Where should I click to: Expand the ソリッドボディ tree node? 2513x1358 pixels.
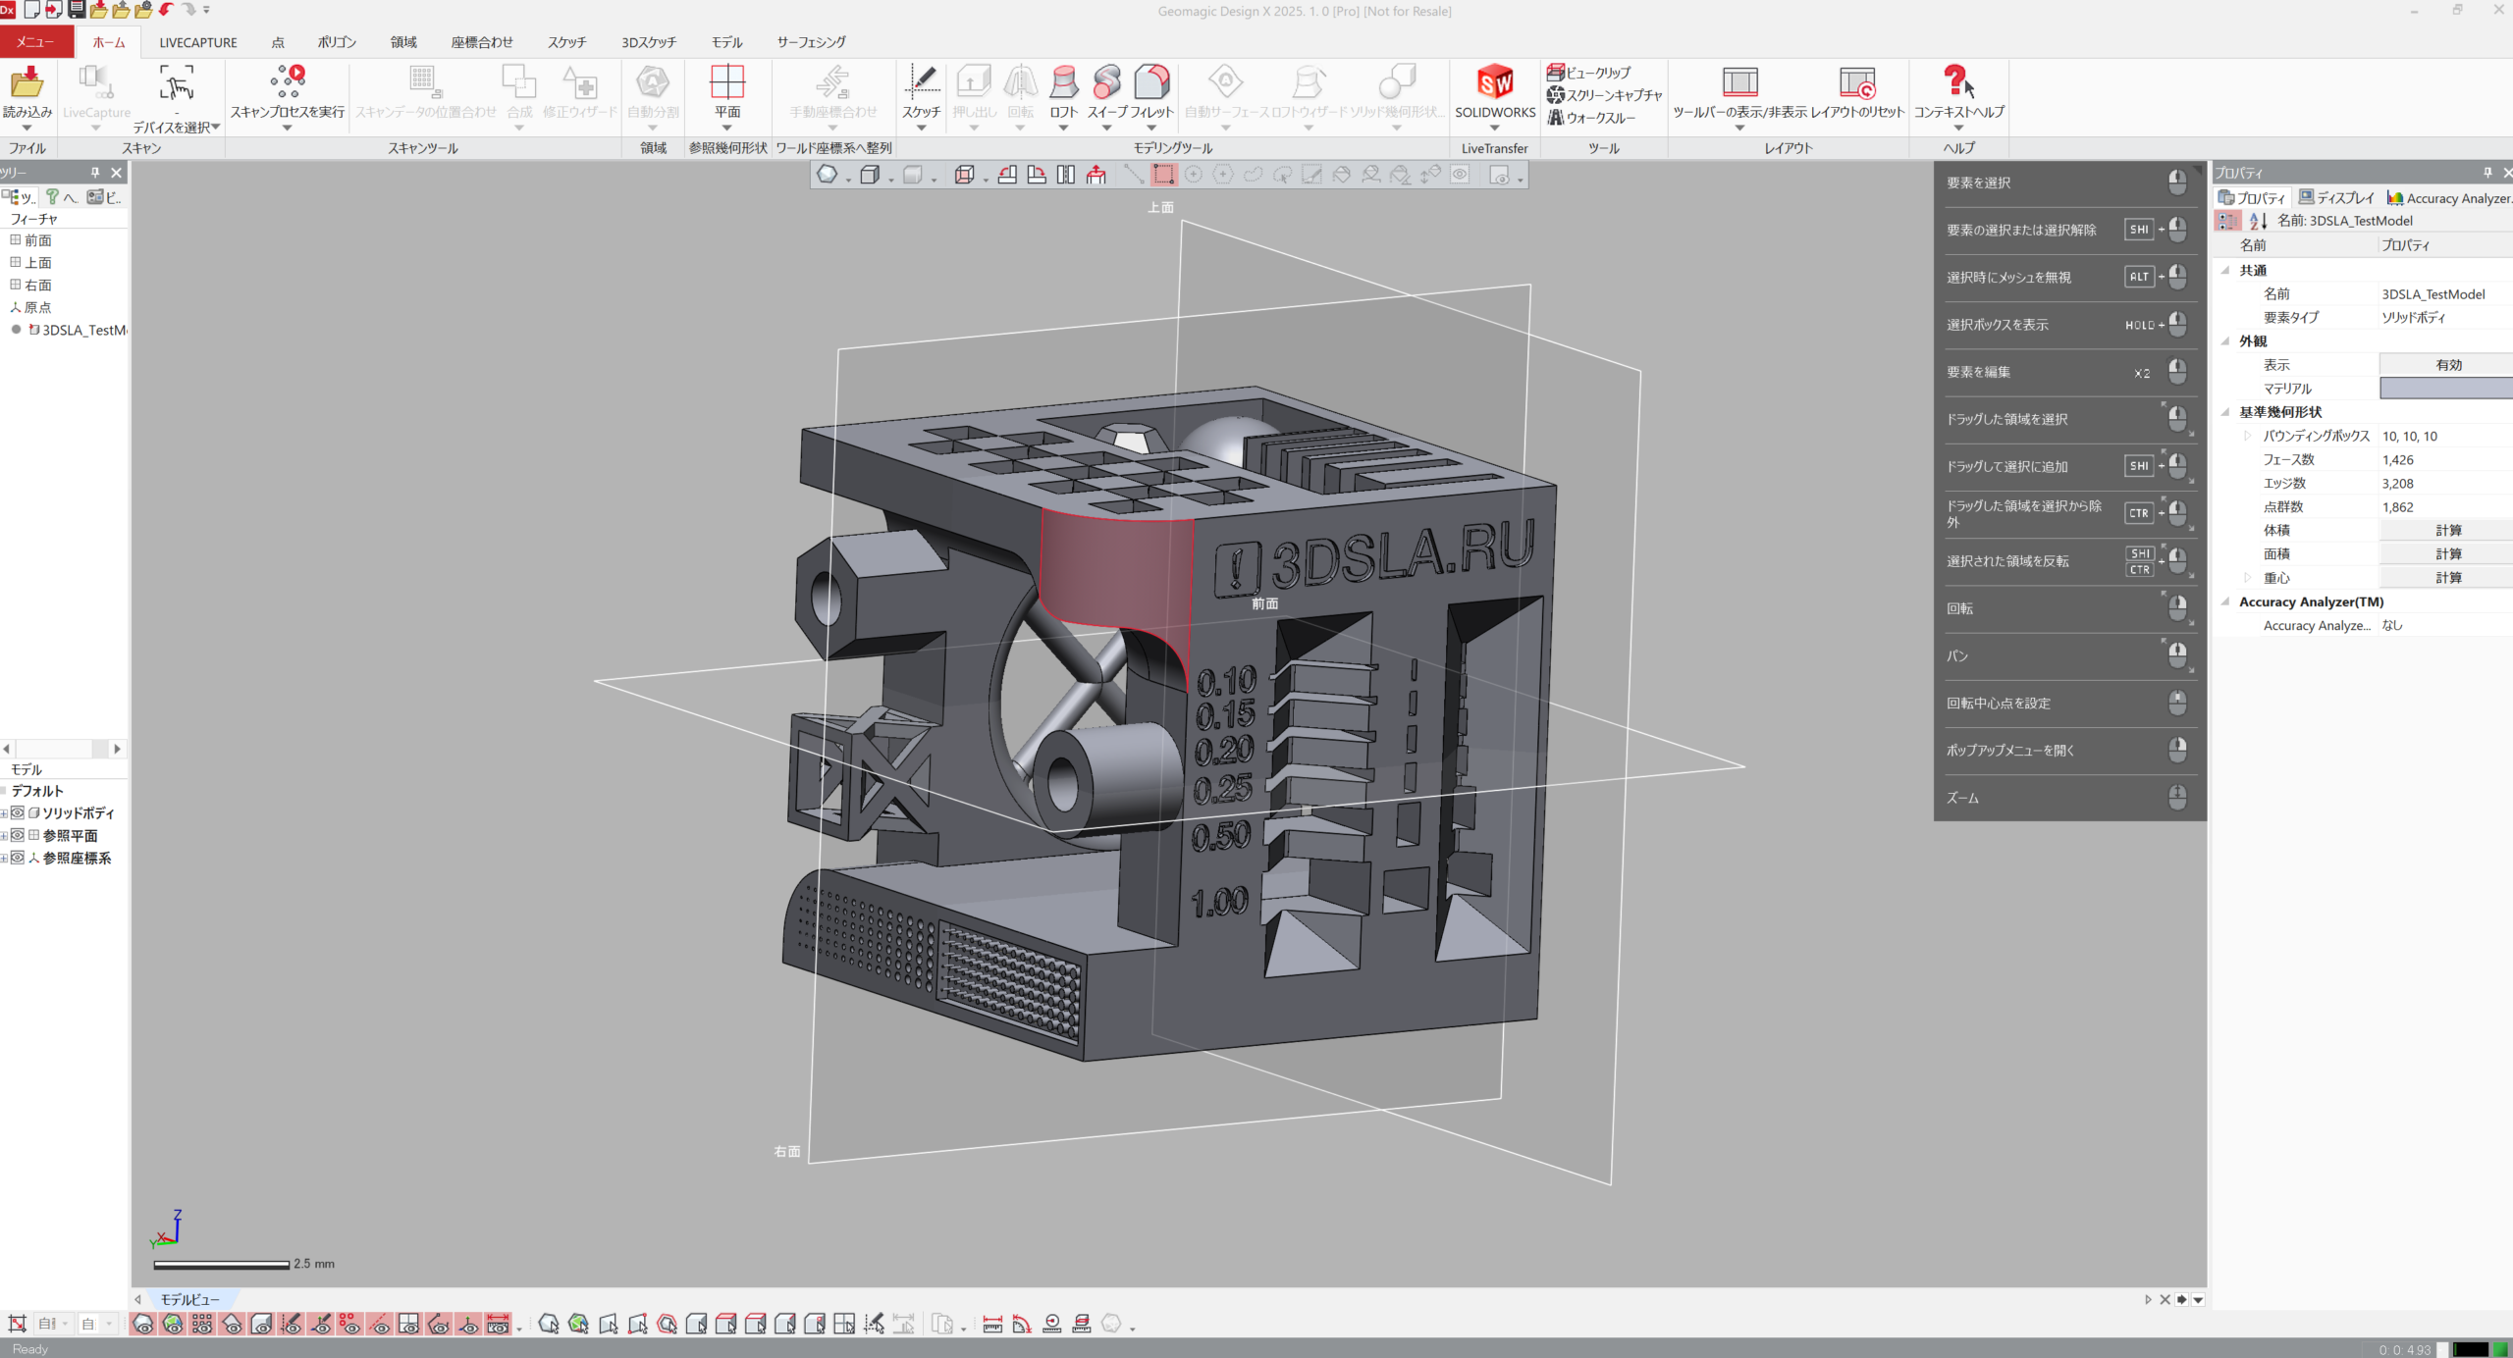point(5,812)
